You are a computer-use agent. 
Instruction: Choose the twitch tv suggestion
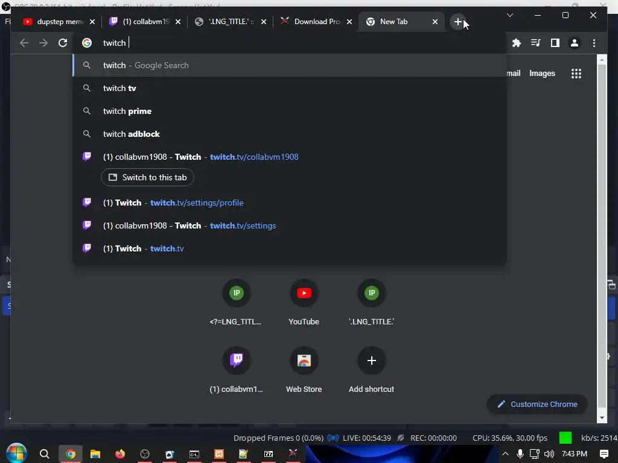tap(290, 88)
